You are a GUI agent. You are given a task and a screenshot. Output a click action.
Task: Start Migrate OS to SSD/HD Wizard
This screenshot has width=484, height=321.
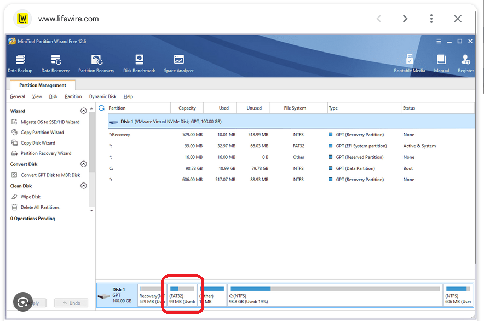[x=45, y=122]
